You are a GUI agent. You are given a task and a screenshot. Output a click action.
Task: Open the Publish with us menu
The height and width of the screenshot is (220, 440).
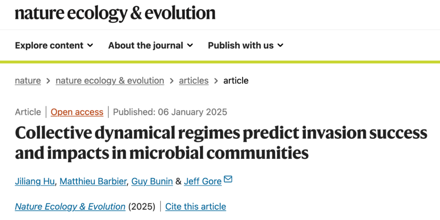pos(241,45)
